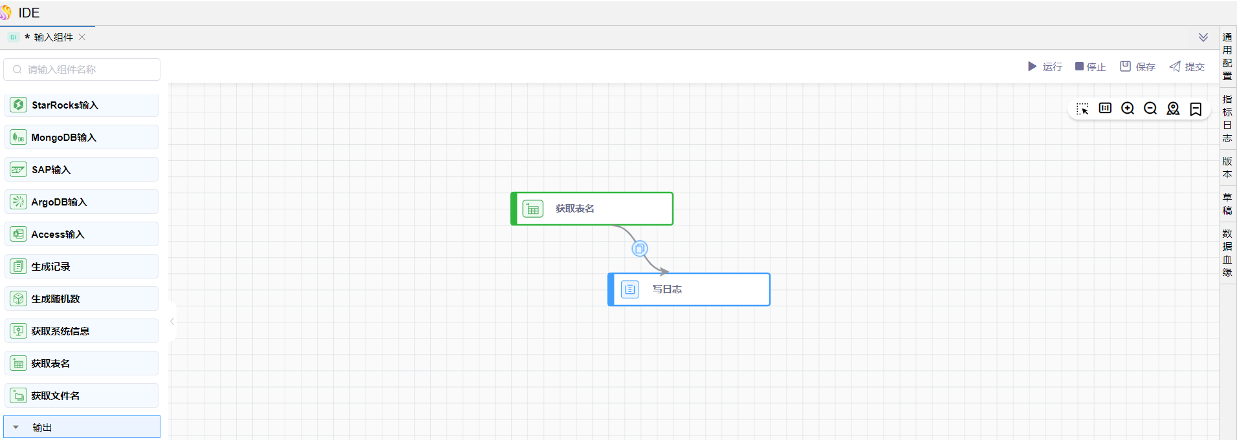Click the bookmark icon in canvas toolbar
The width and height of the screenshot is (1237, 440).
1196,109
